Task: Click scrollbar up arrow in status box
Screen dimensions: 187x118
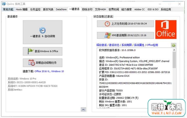Action: (x=174, y=50)
